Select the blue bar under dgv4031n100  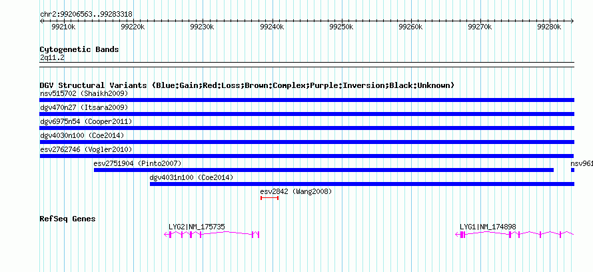pyautogui.click(x=362, y=184)
